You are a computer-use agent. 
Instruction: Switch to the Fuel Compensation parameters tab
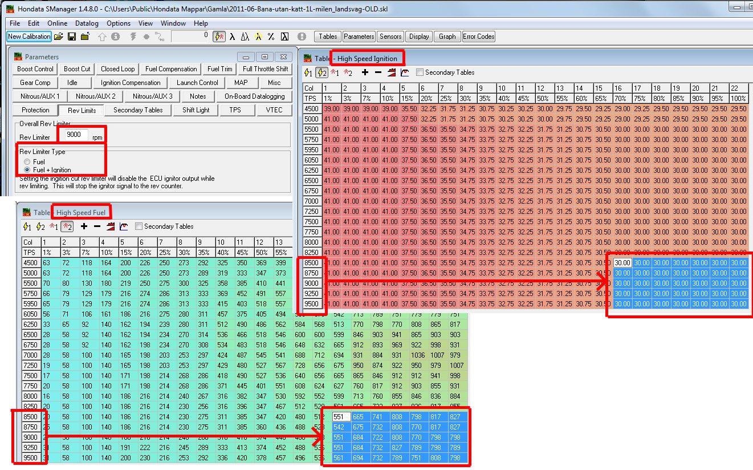[171, 69]
